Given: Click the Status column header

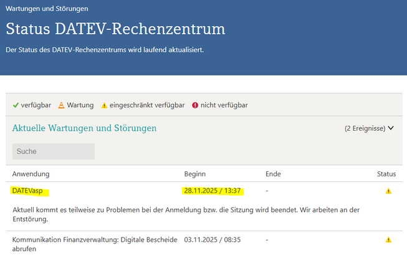Looking at the screenshot, I should (x=386, y=174).
